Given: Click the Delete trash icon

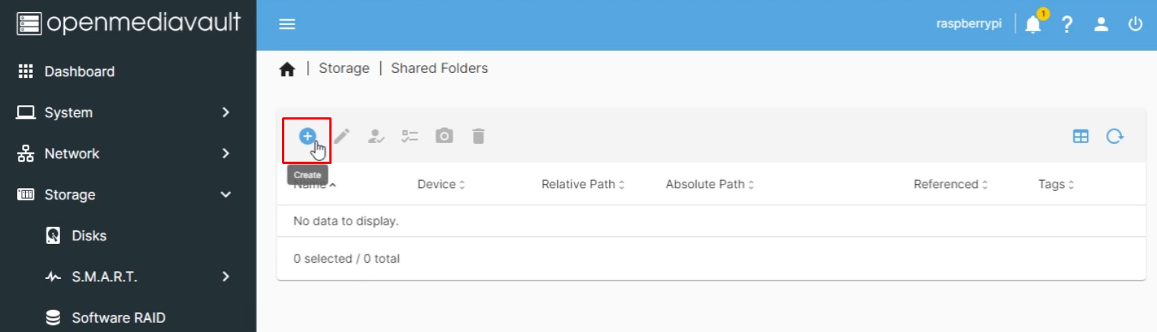Looking at the screenshot, I should [x=478, y=136].
